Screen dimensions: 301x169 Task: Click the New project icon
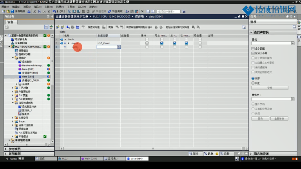click(x=4, y=11)
